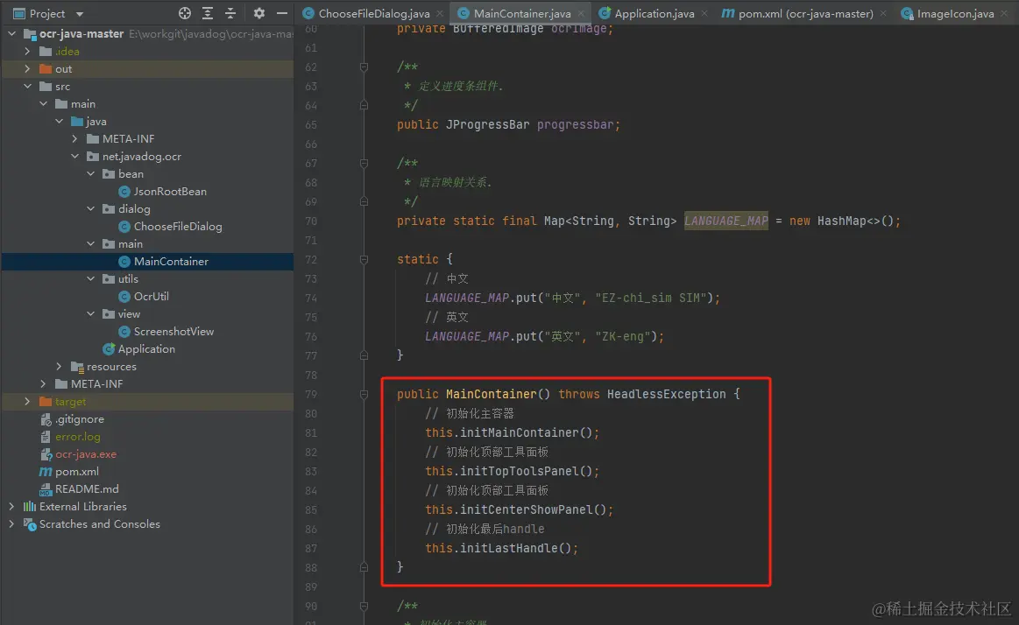Click the out folder icon

[x=46, y=68]
